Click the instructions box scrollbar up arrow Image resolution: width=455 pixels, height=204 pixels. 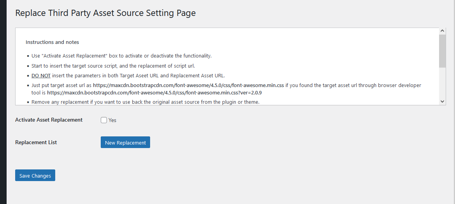(442, 31)
